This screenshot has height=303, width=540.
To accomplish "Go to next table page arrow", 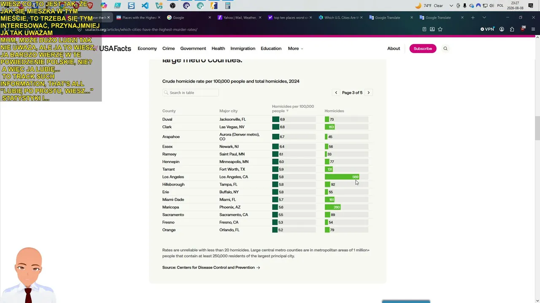I will coord(368,93).
